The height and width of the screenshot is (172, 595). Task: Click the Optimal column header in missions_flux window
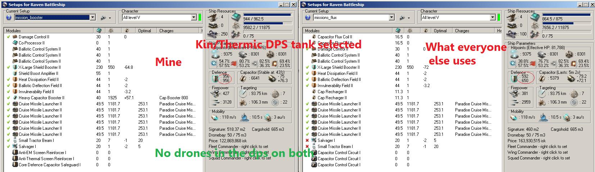pyautogui.click(x=442, y=30)
